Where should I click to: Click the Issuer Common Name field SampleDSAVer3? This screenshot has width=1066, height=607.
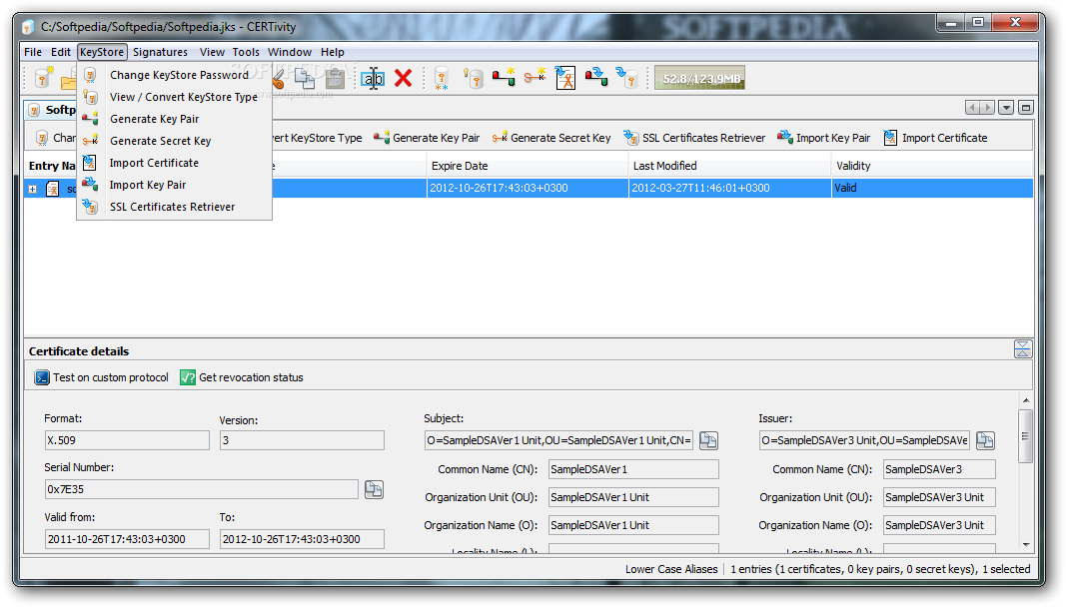[939, 469]
